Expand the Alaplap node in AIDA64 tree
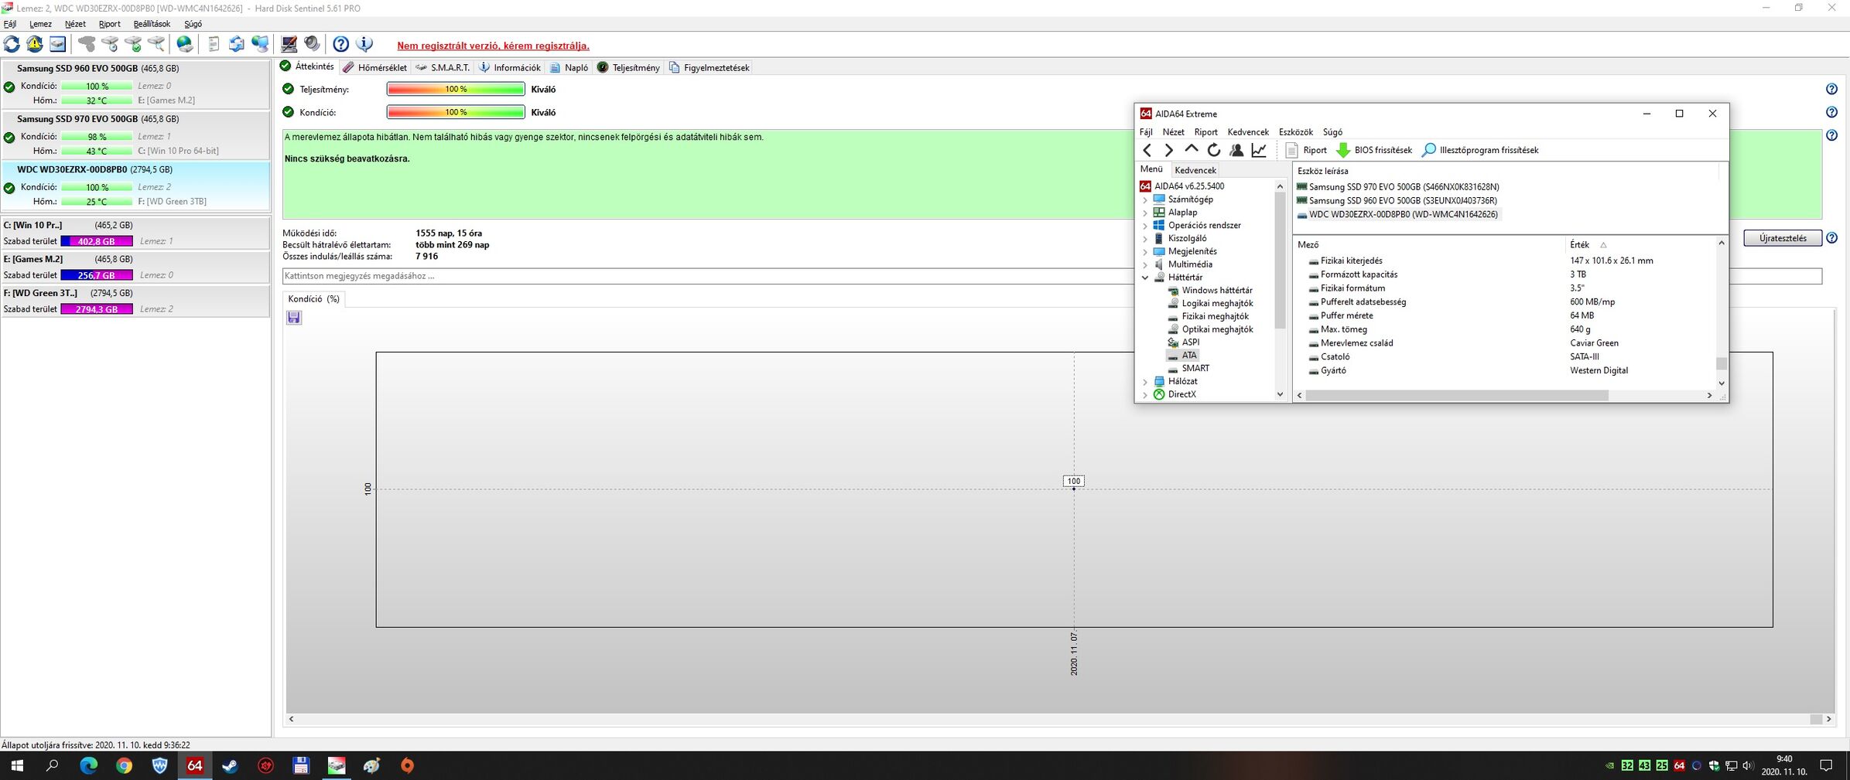Screen dimensions: 1850x780 pos(1145,213)
